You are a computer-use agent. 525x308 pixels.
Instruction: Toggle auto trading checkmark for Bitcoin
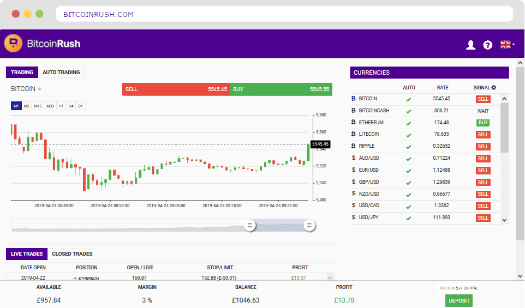coord(408,99)
